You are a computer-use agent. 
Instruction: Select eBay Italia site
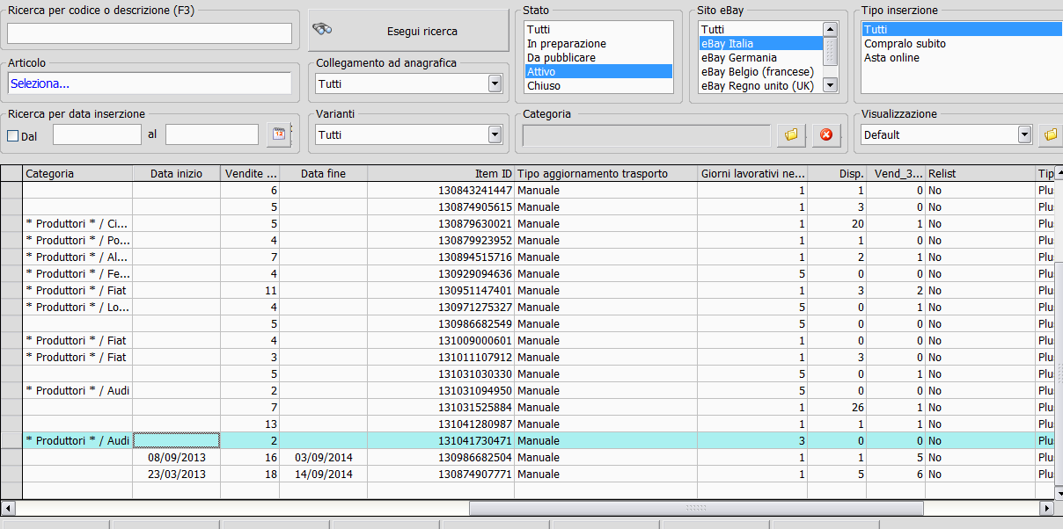point(760,43)
